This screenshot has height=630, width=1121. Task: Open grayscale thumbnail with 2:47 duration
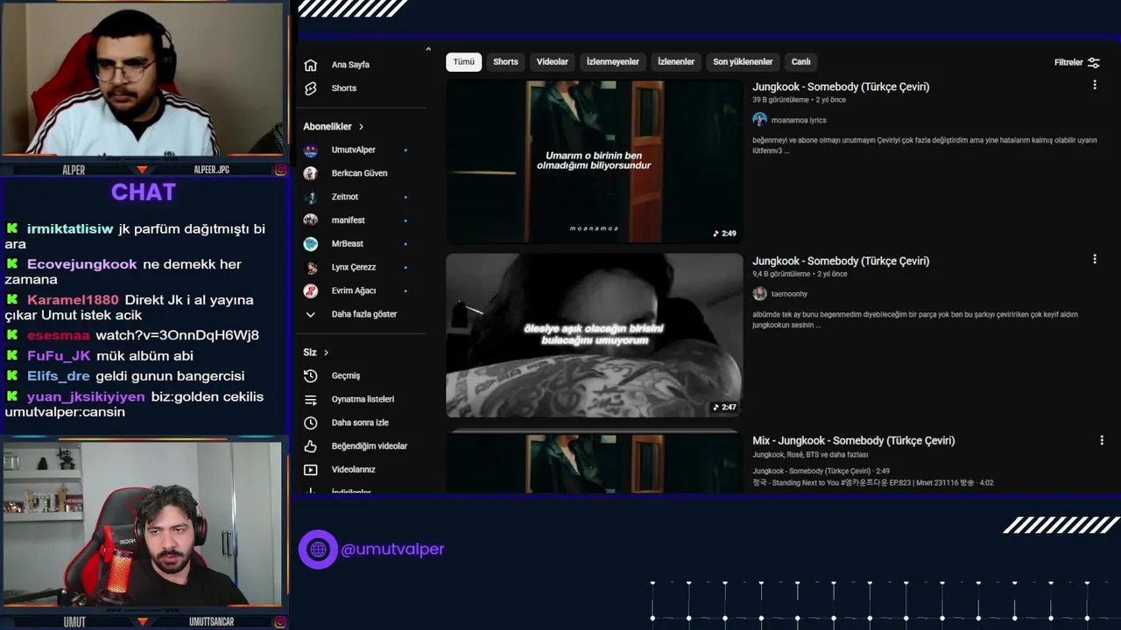(594, 335)
